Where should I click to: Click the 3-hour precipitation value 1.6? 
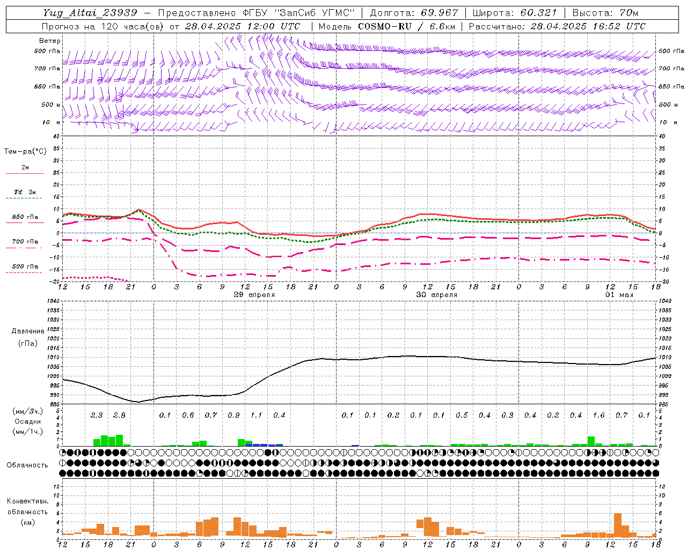coord(598,415)
